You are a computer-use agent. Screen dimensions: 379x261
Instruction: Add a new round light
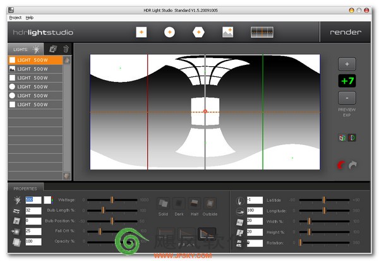(169, 32)
